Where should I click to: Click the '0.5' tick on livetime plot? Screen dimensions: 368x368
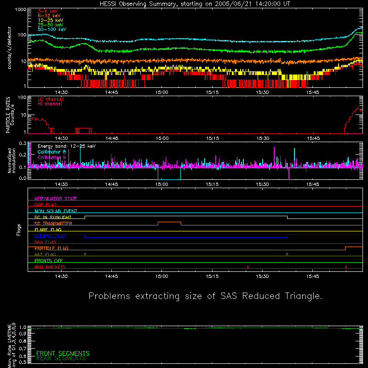pyautogui.click(x=23, y=362)
